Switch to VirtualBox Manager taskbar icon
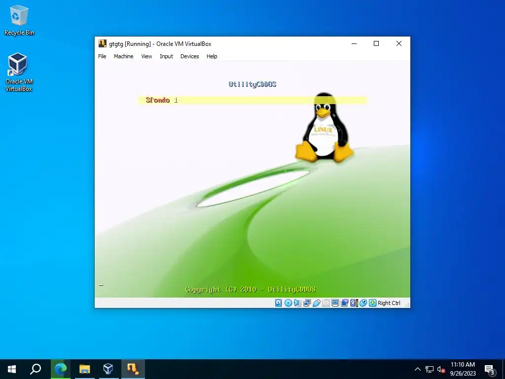Image resolution: width=505 pixels, height=379 pixels. pyautogui.click(x=108, y=369)
